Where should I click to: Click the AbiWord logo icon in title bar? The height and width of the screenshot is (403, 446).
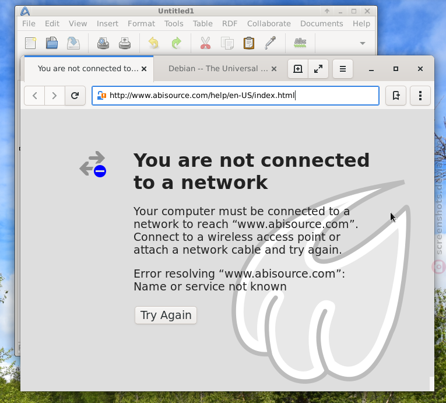pos(25,12)
